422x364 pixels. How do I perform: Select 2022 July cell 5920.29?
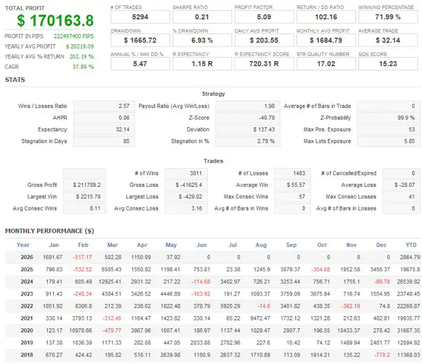click(x=230, y=306)
